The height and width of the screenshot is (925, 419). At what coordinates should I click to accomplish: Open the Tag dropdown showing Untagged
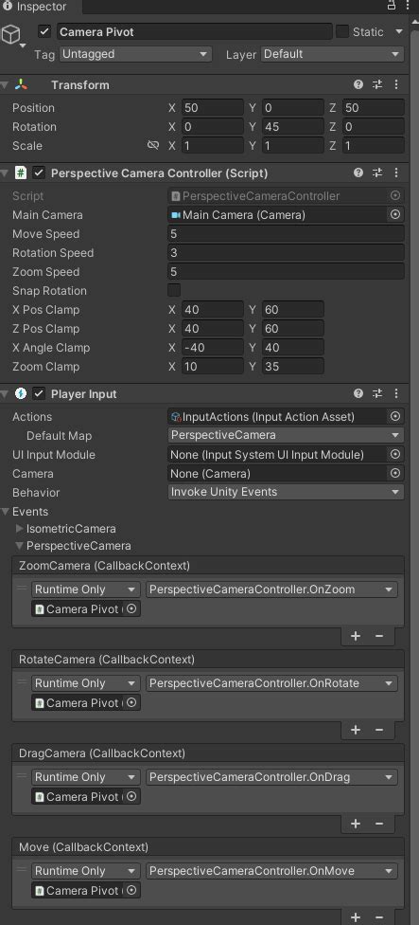tap(135, 54)
